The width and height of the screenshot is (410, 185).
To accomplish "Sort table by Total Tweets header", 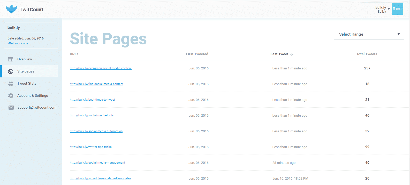I will coord(367,54).
